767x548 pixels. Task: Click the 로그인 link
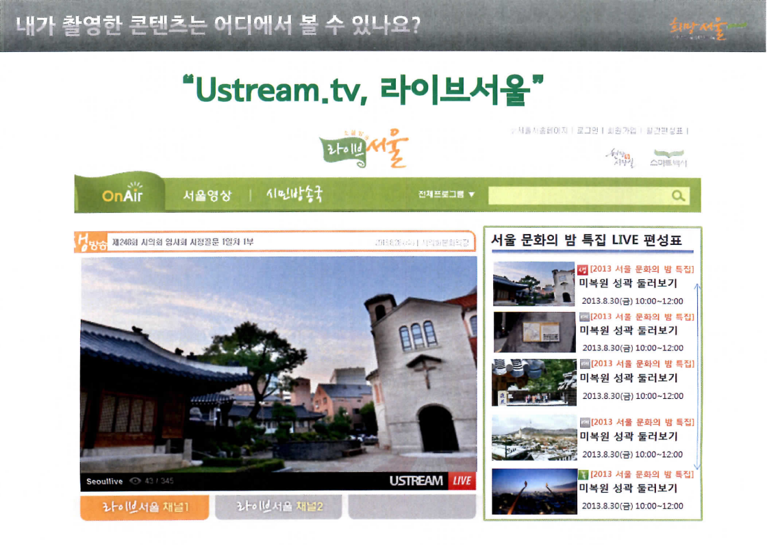click(588, 131)
